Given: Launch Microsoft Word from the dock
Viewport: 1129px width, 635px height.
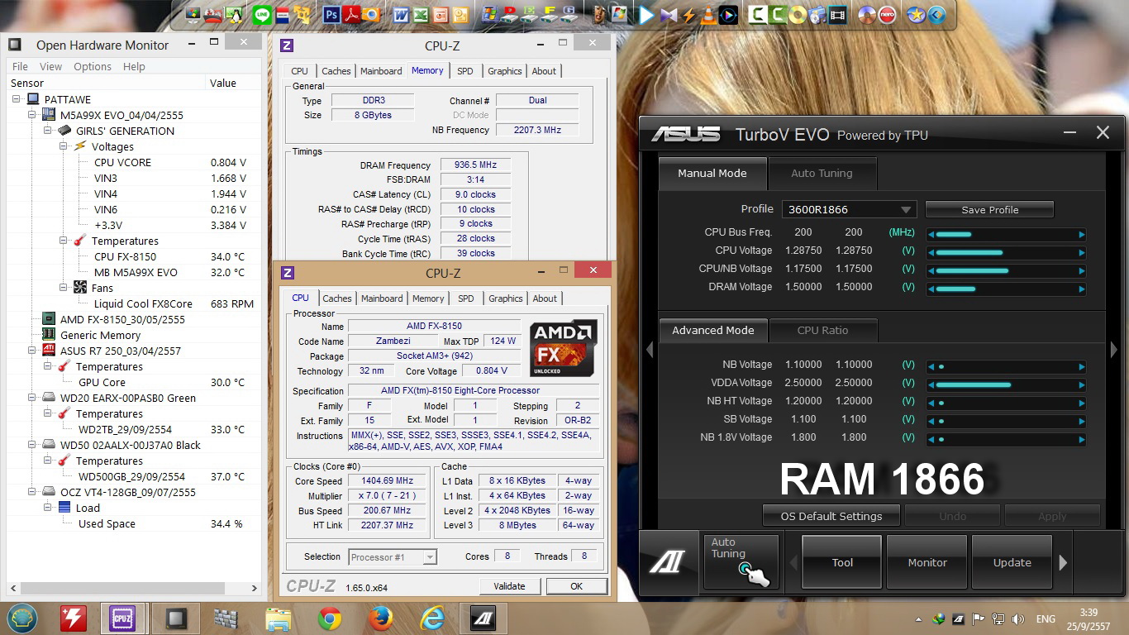Looking at the screenshot, I should (402, 15).
